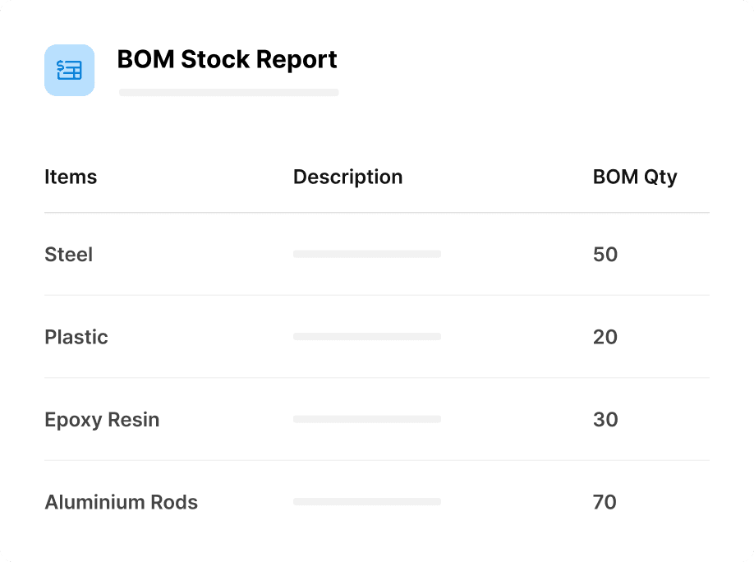
Task: Click the divider line below column headers
Action: (x=376, y=213)
